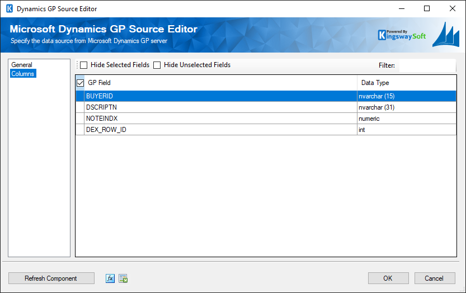The image size is (466, 293).
Task: Confirm with the OK button
Action: coord(388,278)
